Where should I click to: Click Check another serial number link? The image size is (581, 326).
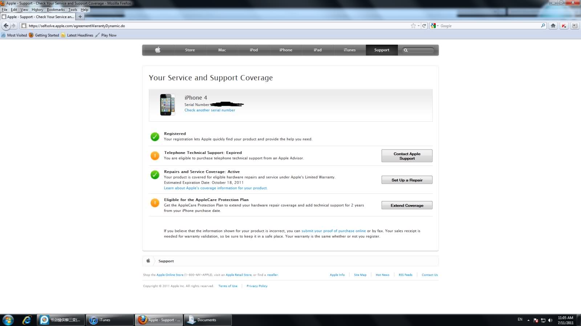tap(210, 110)
